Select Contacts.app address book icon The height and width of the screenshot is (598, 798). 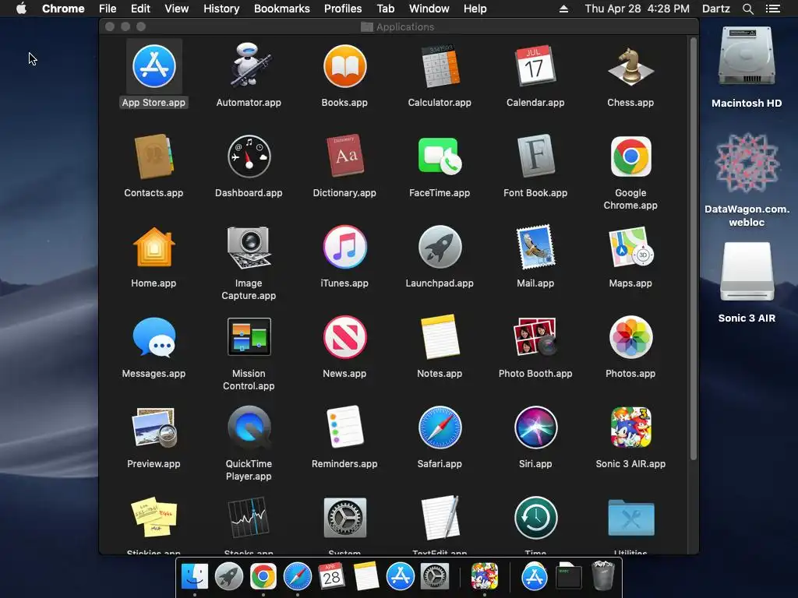(154, 157)
